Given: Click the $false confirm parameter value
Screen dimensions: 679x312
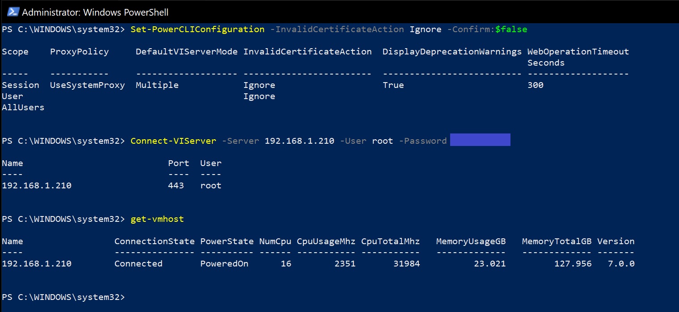Looking at the screenshot, I should pyautogui.click(x=511, y=29).
